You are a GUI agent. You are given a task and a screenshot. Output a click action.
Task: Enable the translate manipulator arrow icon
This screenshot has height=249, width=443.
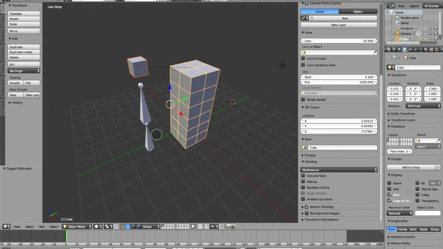pyautogui.click(x=128, y=227)
